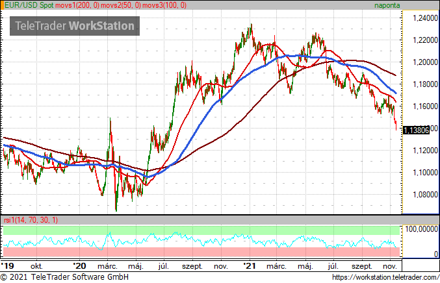Open the workstation.teletrader.com link

(385, 277)
